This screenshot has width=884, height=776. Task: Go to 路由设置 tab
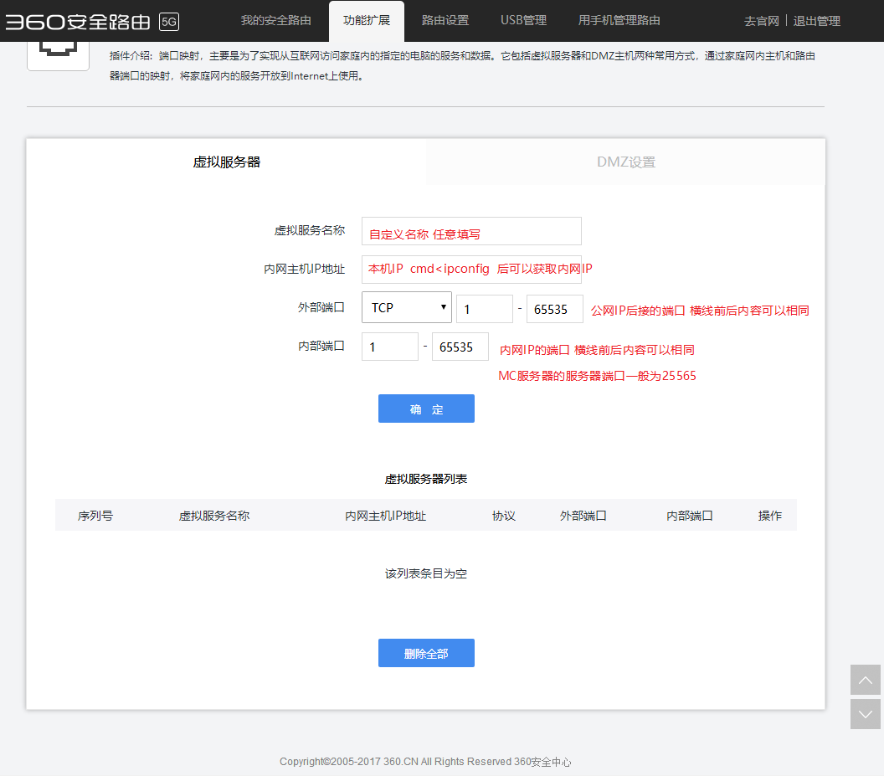click(x=445, y=21)
